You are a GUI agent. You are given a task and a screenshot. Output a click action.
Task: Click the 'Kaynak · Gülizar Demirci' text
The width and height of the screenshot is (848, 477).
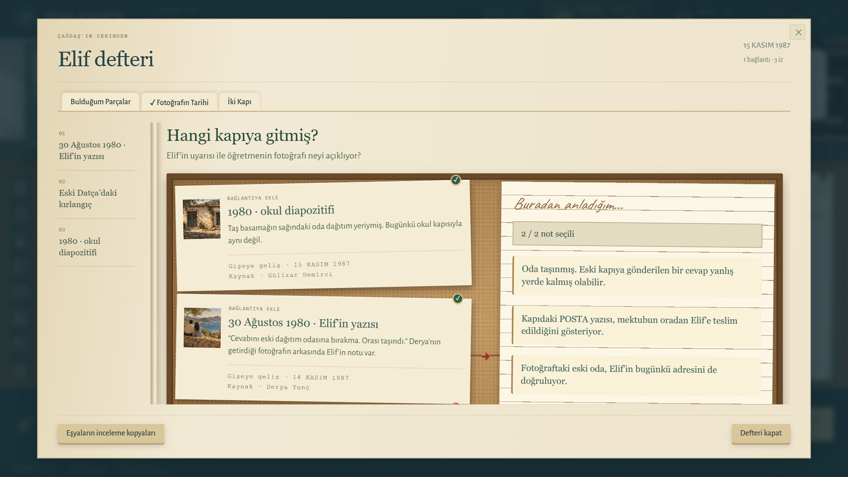tap(280, 275)
